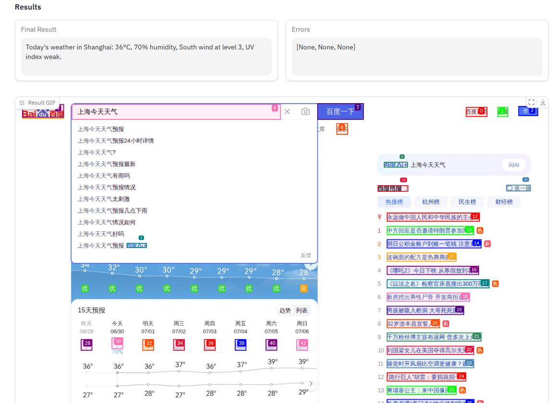Click the orange 良 air quality badge

click(304, 288)
